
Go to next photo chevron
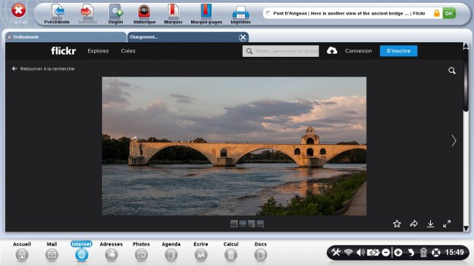tap(454, 141)
